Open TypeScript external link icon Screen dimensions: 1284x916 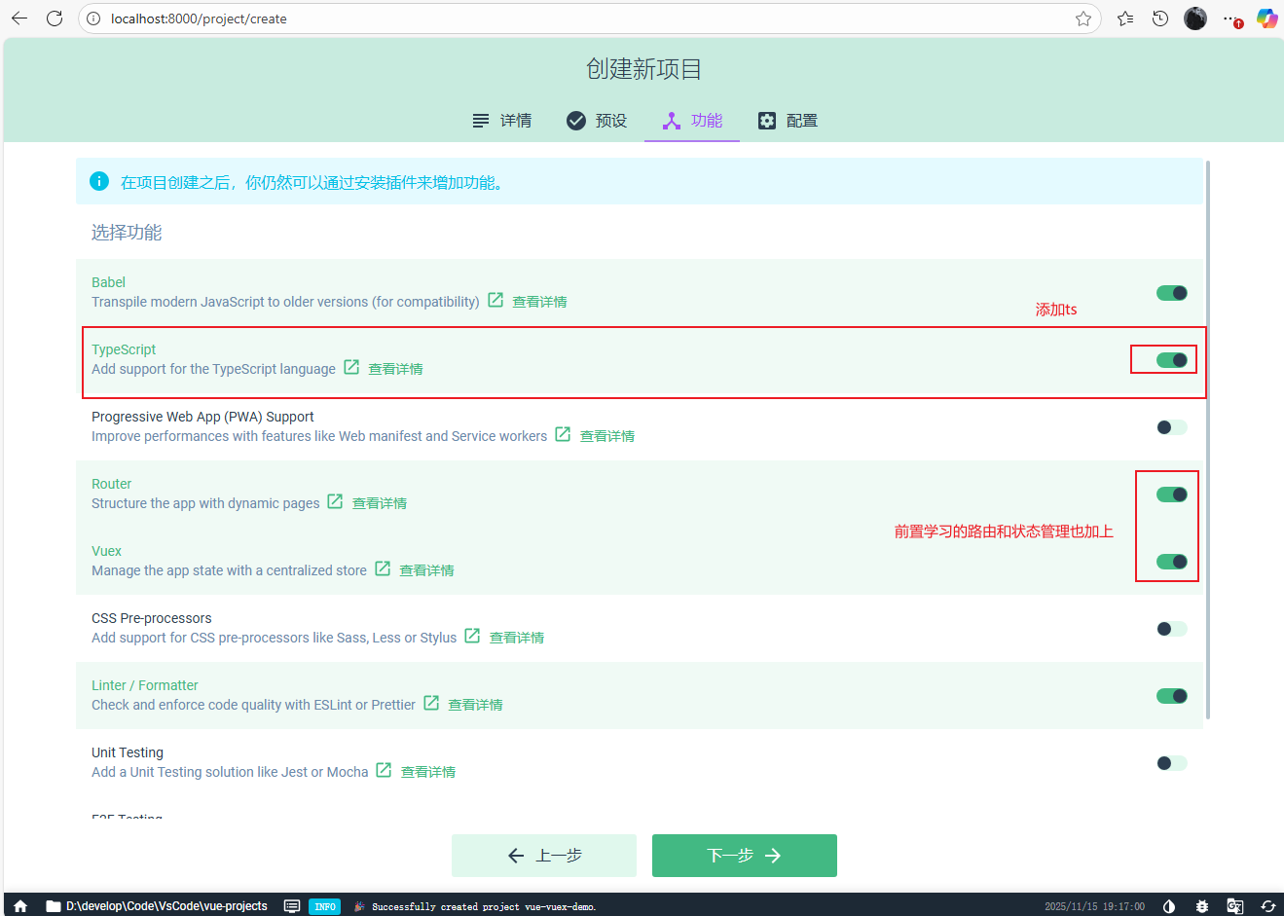(x=351, y=367)
